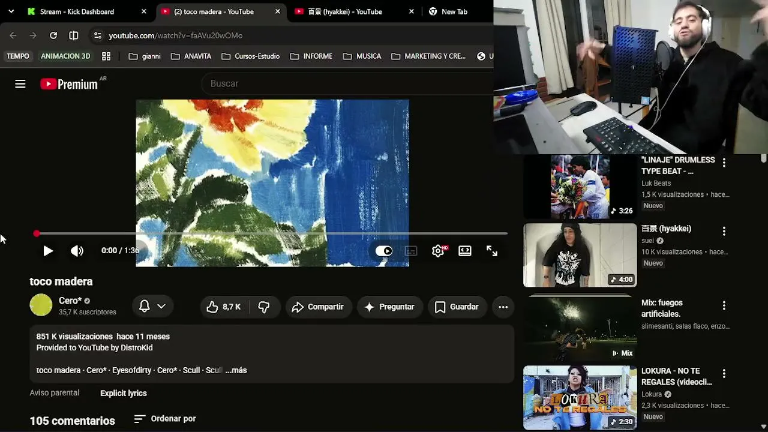Open the 百景 (hyakkei) suggested video thumbnail
The image size is (768, 432).
(580, 256)
